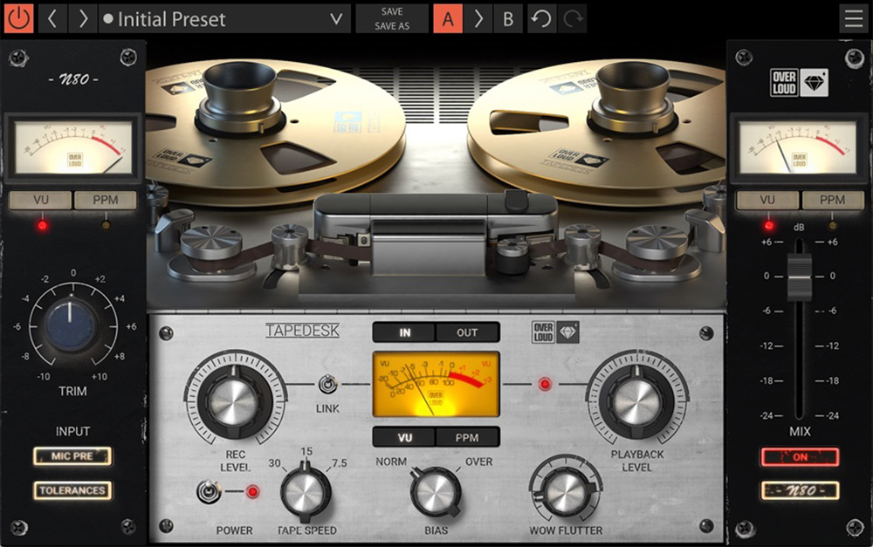Go to the next preset arrow

pos(83,19)
